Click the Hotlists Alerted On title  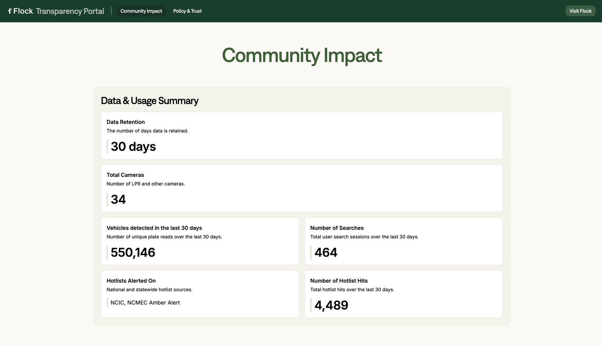(x=131, y=281)
